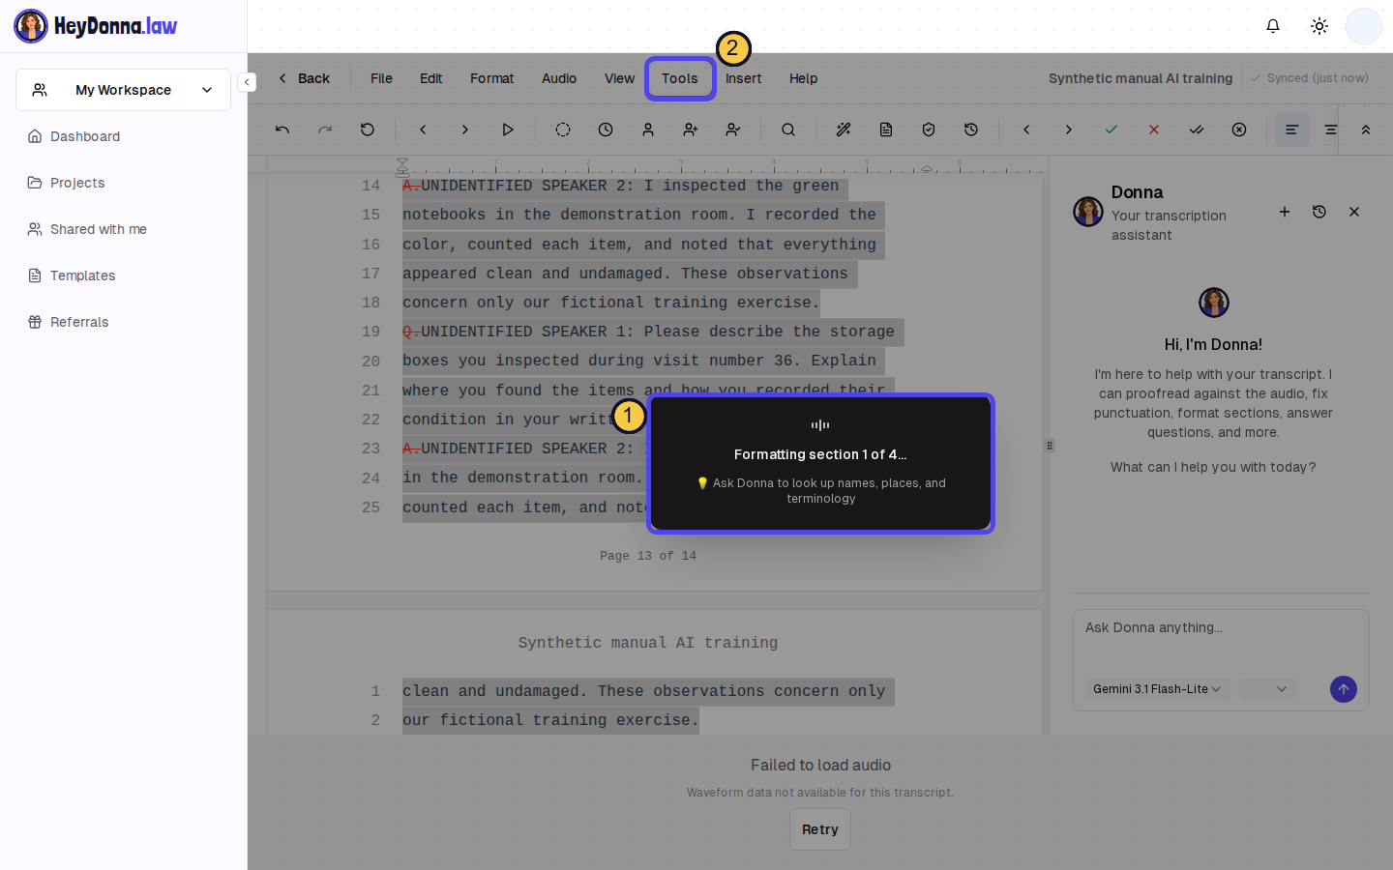Screen dimensions: 1393x870
Task: Start new Donna chat with plus icon
Action: (1285, 212)
